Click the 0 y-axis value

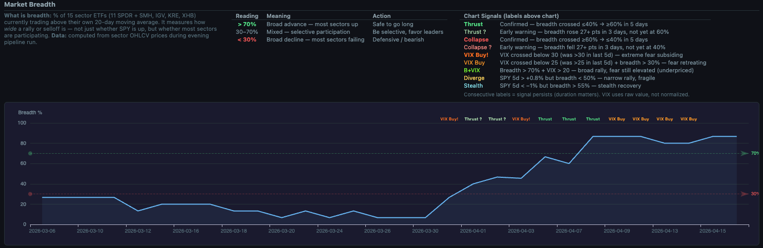pos(24,224)
